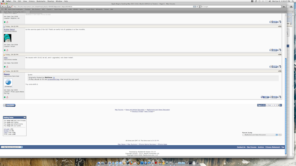This screenshot has width=296, height=166.
Task: Open the Forum Jump dropdown
Action: [x=260, y=135]
